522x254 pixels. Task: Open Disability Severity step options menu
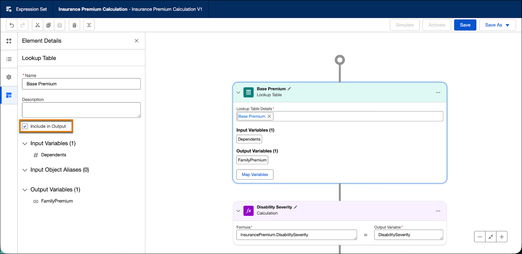point(438,211)
